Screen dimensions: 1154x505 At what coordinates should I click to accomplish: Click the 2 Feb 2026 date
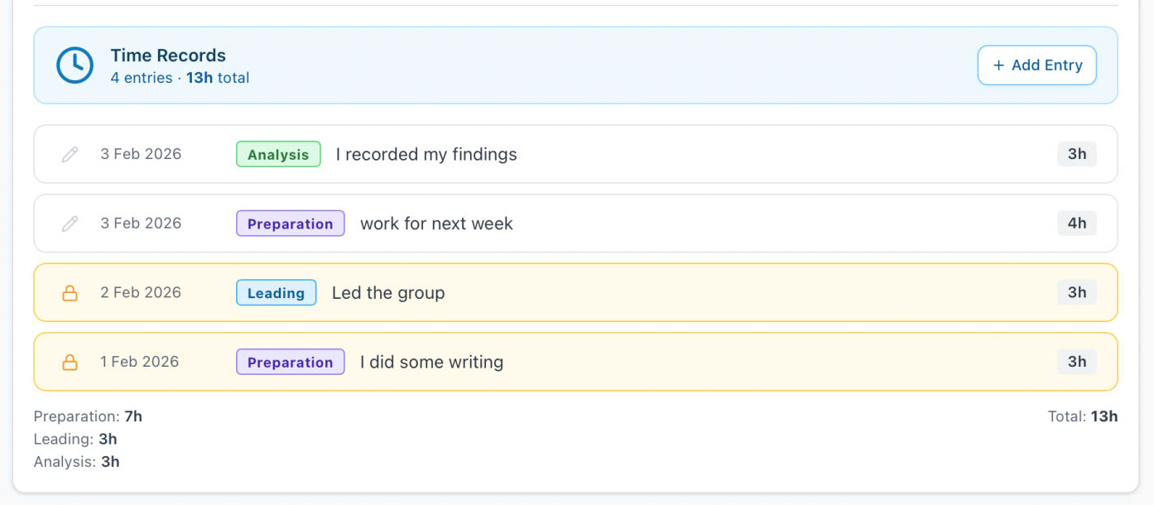click(141, 293)
